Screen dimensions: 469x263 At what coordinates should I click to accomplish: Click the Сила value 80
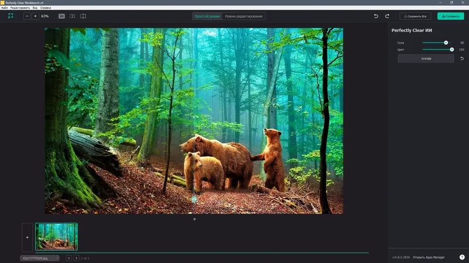[x=462, y=43]
